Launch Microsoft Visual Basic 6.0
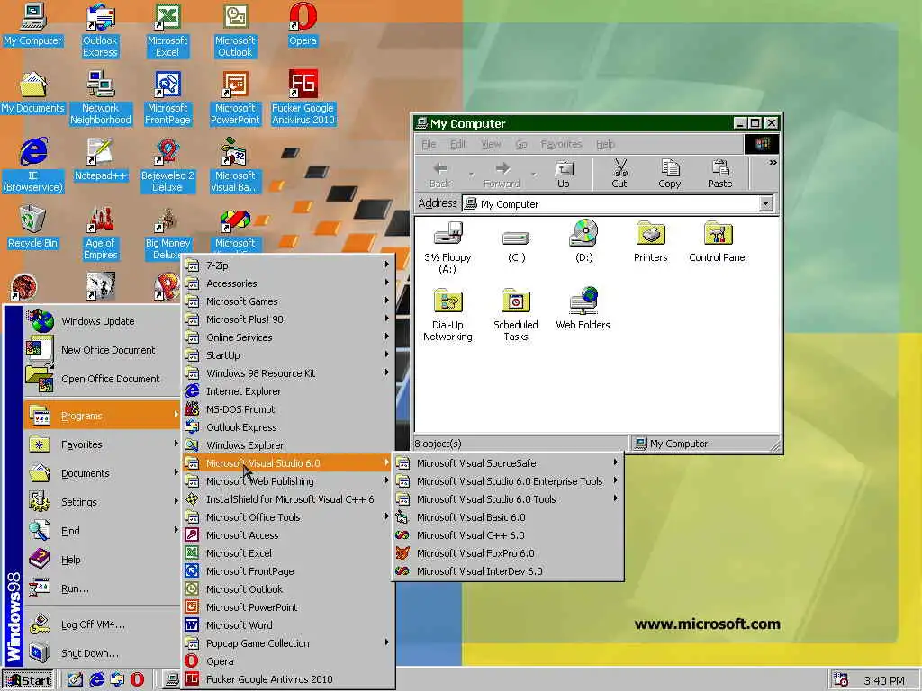This screenshot has width=922, height=691. tap(508, 517)
